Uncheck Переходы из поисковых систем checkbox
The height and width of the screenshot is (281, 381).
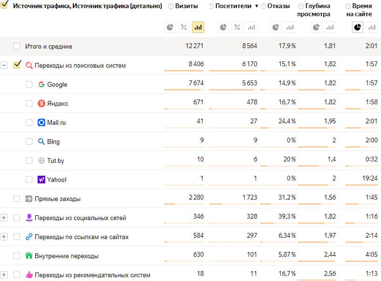pos(17,65)
